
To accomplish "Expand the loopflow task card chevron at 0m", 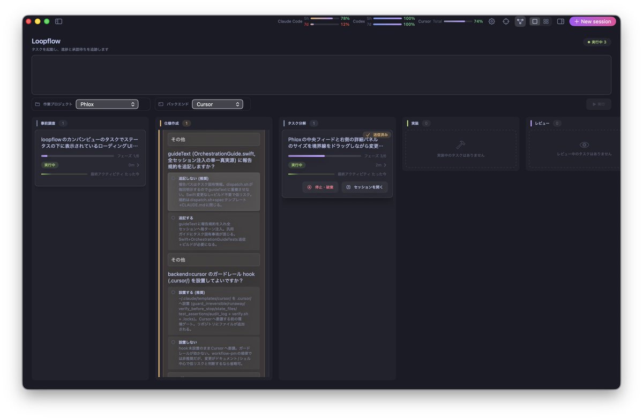I will coord(138,165).
